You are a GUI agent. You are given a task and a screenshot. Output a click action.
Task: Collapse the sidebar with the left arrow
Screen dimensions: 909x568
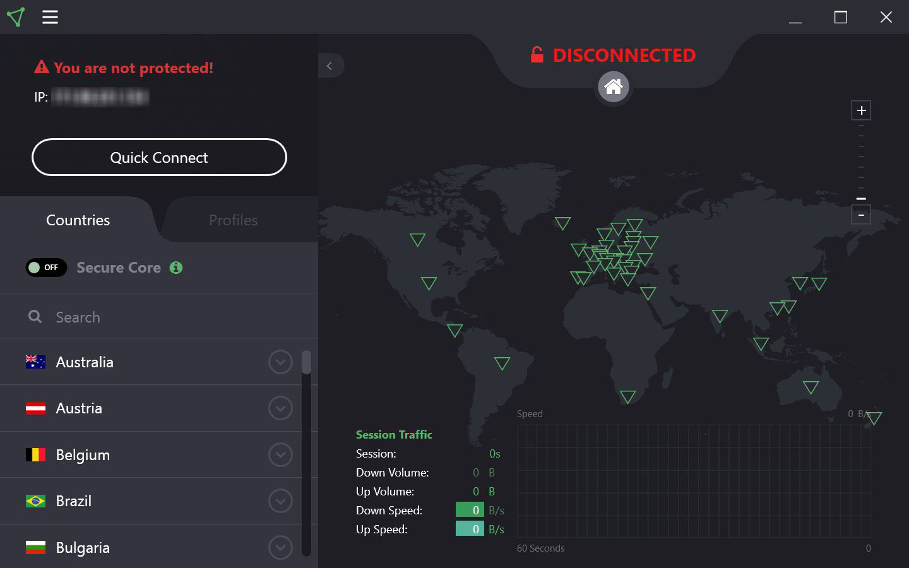tap(331, 66)
